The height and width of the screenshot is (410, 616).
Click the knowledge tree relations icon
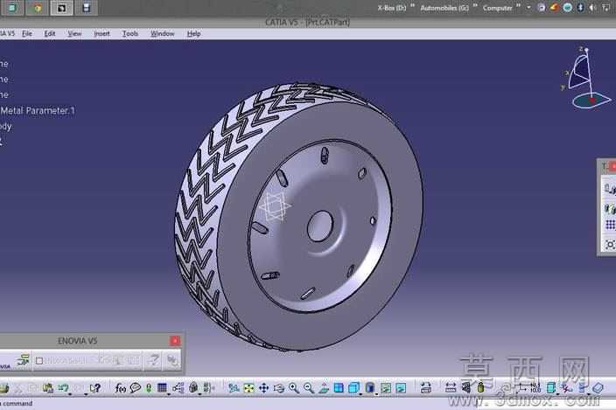tap(178, 388)
